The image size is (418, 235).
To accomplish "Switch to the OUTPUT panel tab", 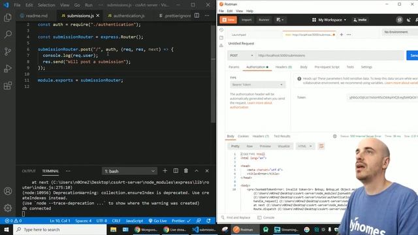I will tap(29, 171).
